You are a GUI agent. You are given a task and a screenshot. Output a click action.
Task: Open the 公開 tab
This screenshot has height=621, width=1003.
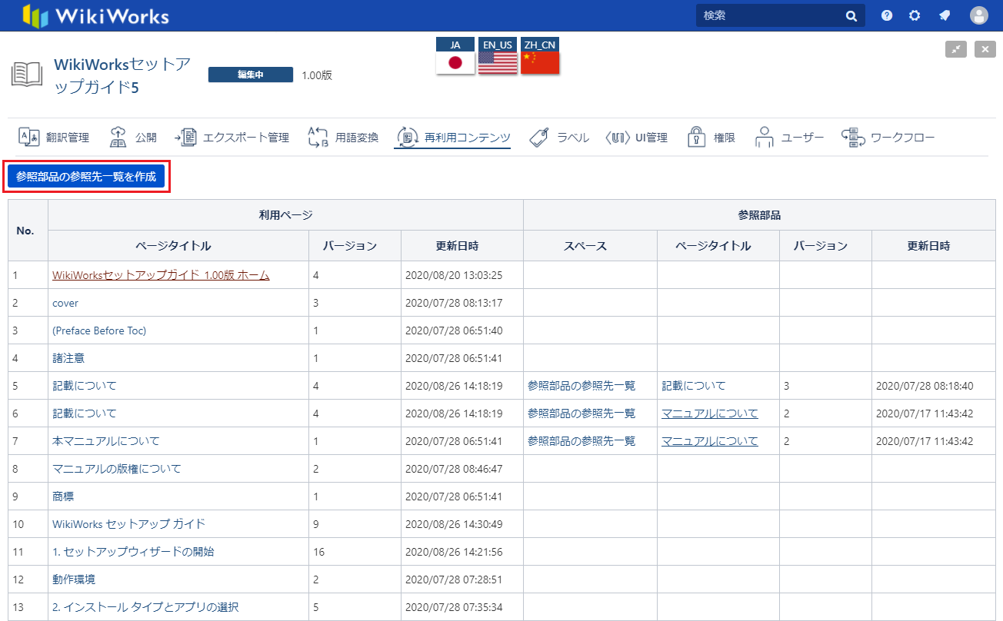133,138
